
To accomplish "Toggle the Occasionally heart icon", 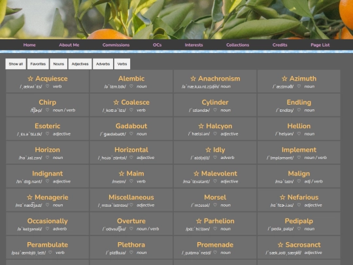I will coord(47,228).
